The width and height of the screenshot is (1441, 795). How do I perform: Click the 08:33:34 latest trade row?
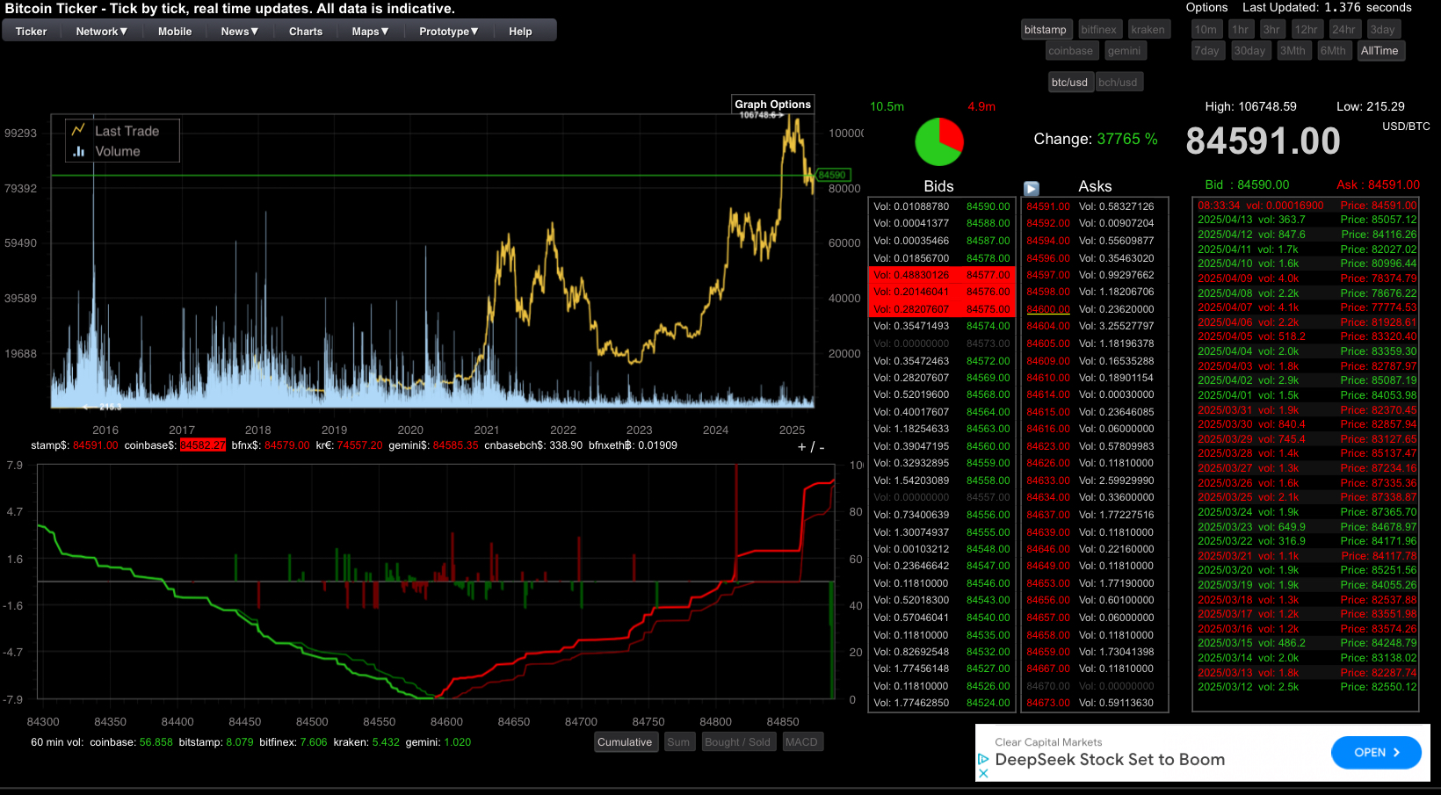1307,206
